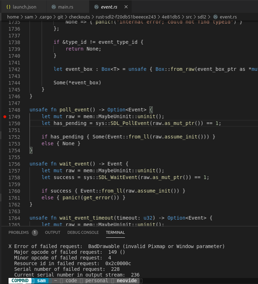Select the TERMINAL panel tab
This screenshot has width=258, height=284.
coord(115,232)
